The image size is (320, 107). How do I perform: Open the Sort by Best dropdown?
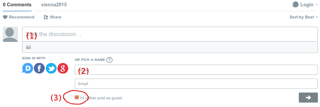coord(304,17)
